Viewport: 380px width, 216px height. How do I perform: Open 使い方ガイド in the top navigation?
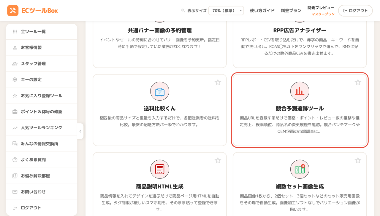point(262,11)
